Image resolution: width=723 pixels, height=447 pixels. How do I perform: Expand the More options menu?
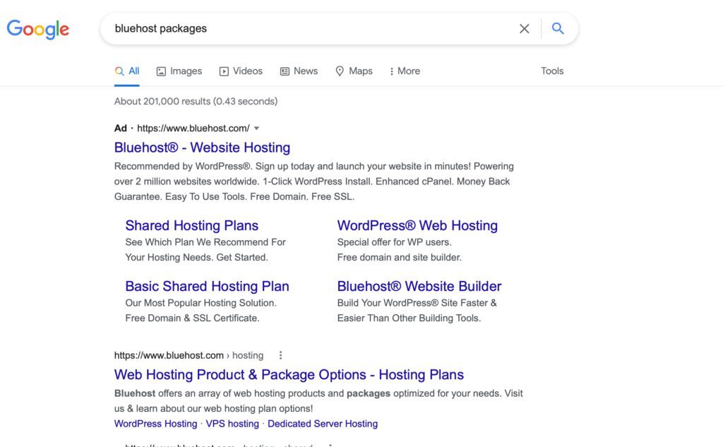(x=405, y=71)
